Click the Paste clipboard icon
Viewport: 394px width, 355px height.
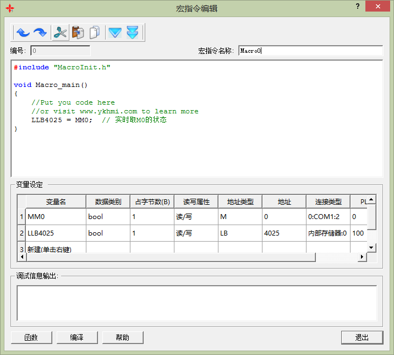coord(78,32)
